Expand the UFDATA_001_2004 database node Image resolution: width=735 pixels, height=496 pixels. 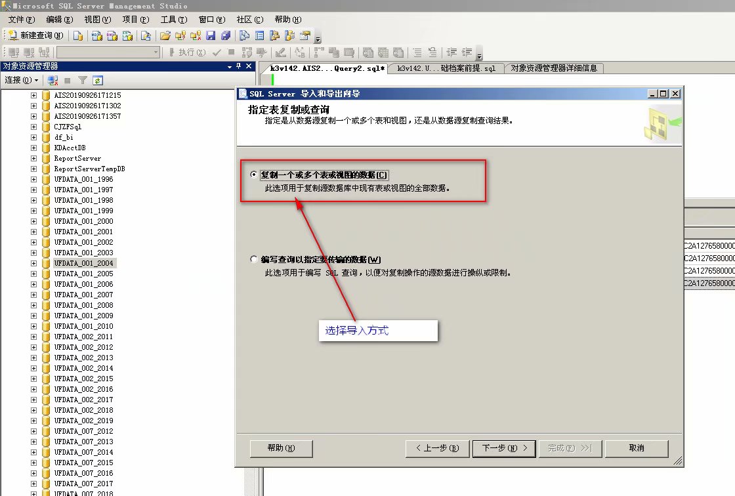click(x=34, y=263)
